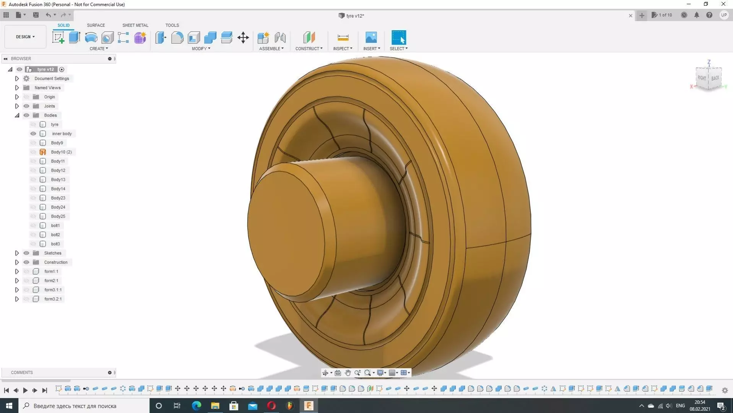733x413 pixels.
Task: Click the Insert image icon
Action: click(x=371, y=37)
